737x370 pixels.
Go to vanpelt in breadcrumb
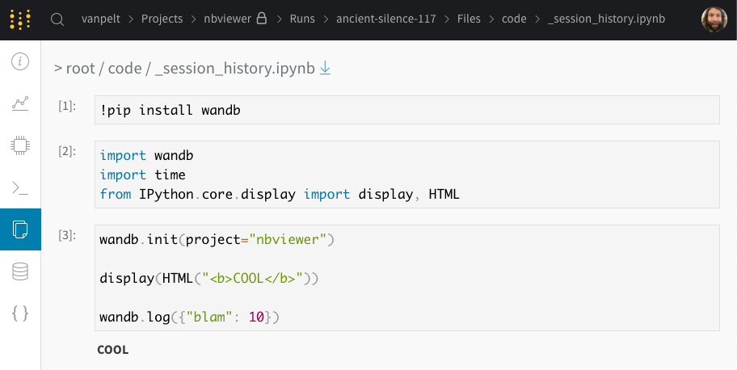pyautogui.click(x=103, y=19)
